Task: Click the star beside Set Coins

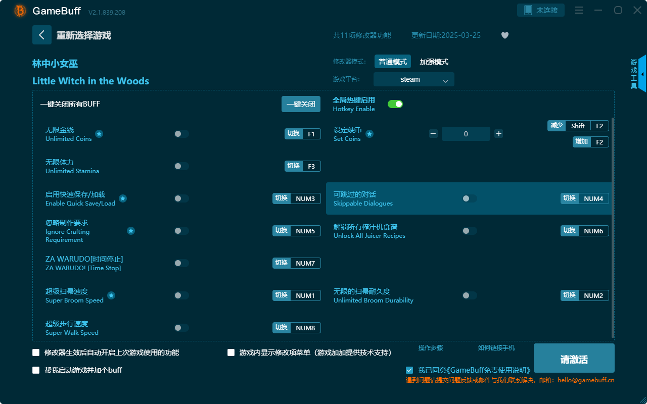Action: coord(369,134)
